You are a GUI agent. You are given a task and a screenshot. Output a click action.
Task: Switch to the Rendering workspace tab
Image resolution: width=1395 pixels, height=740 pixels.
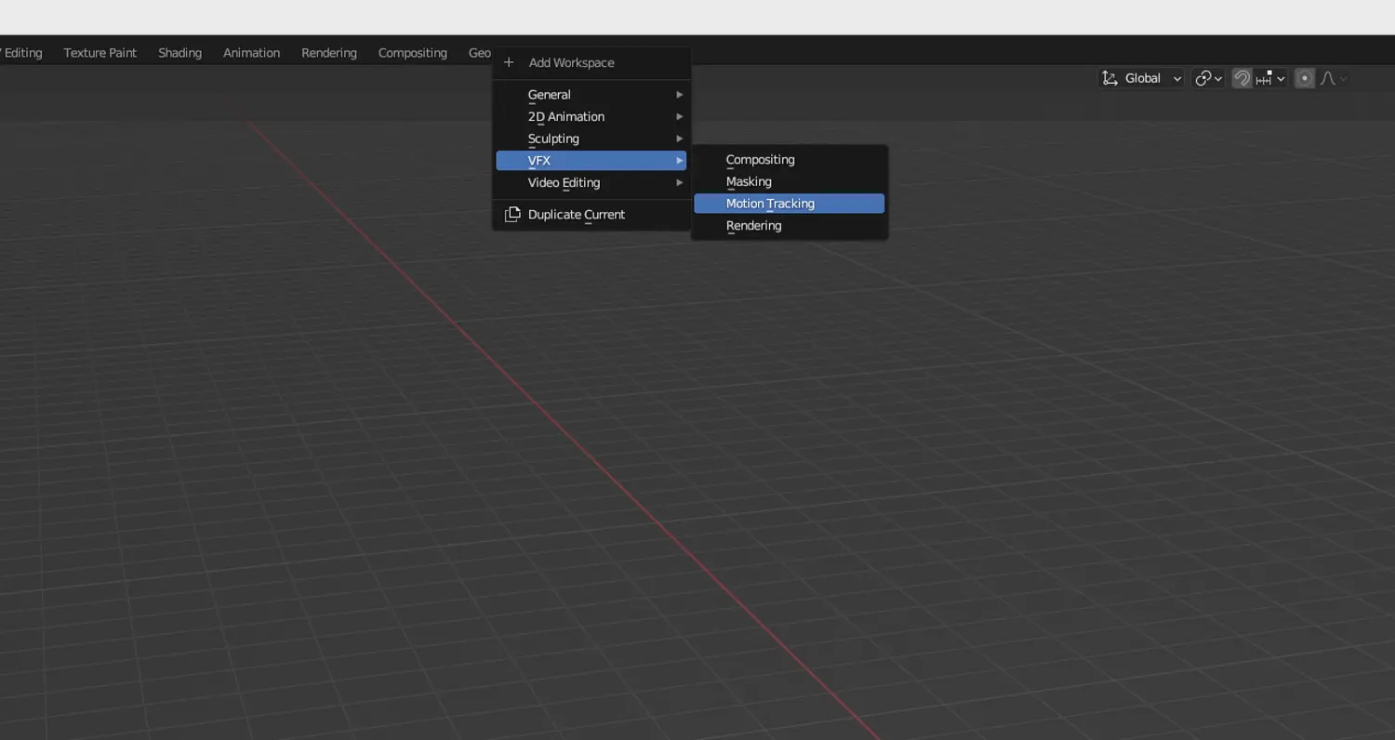coord(329,53)
